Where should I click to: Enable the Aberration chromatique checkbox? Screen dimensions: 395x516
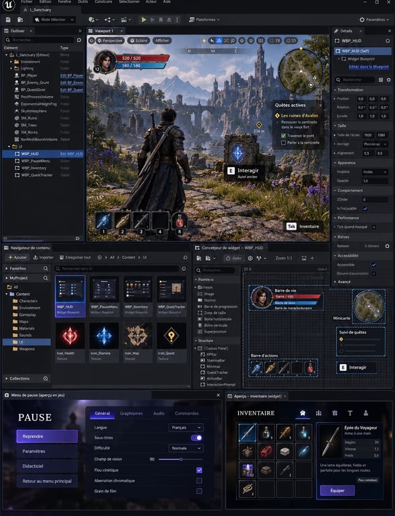[x=199, y=481]
